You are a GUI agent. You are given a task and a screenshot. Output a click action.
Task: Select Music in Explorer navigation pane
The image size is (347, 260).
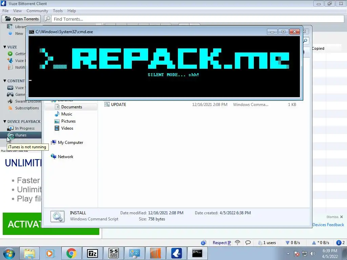point(67,114)
